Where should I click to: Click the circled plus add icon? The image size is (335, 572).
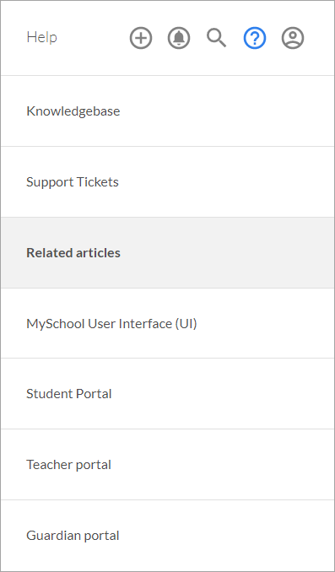(141, 38)
